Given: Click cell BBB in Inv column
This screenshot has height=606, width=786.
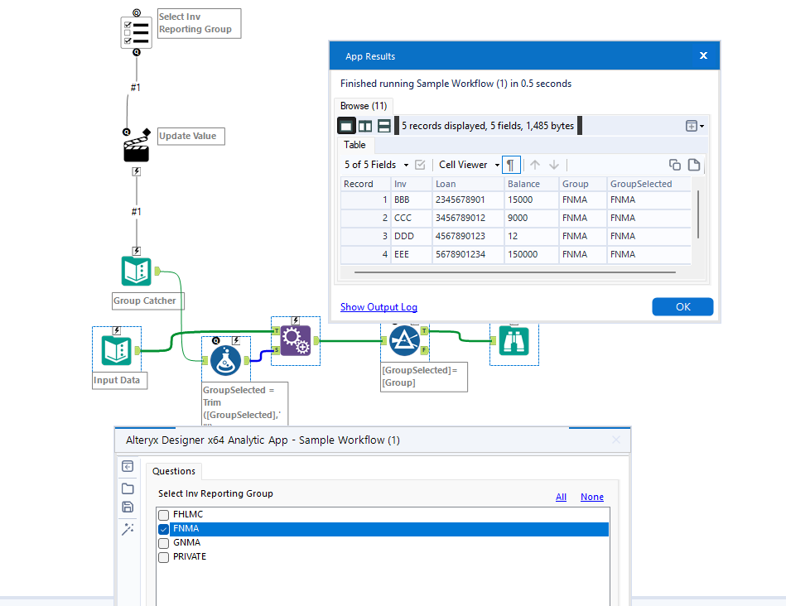Looking at the screenshot, I should (412, 200).
